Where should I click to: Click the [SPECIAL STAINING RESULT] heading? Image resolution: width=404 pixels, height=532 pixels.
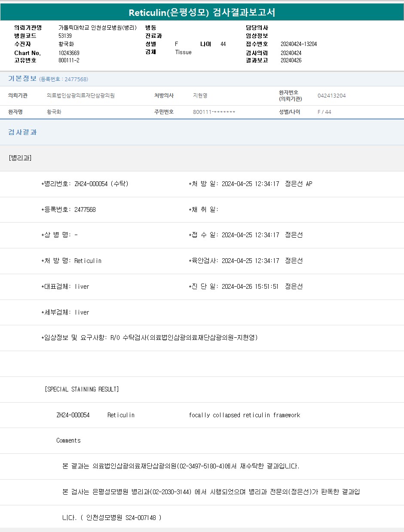pyautogui.click(x=82, y=389)
